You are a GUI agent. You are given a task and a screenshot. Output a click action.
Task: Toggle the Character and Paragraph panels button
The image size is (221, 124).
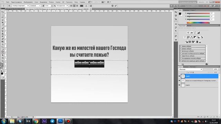coord(91,6)
